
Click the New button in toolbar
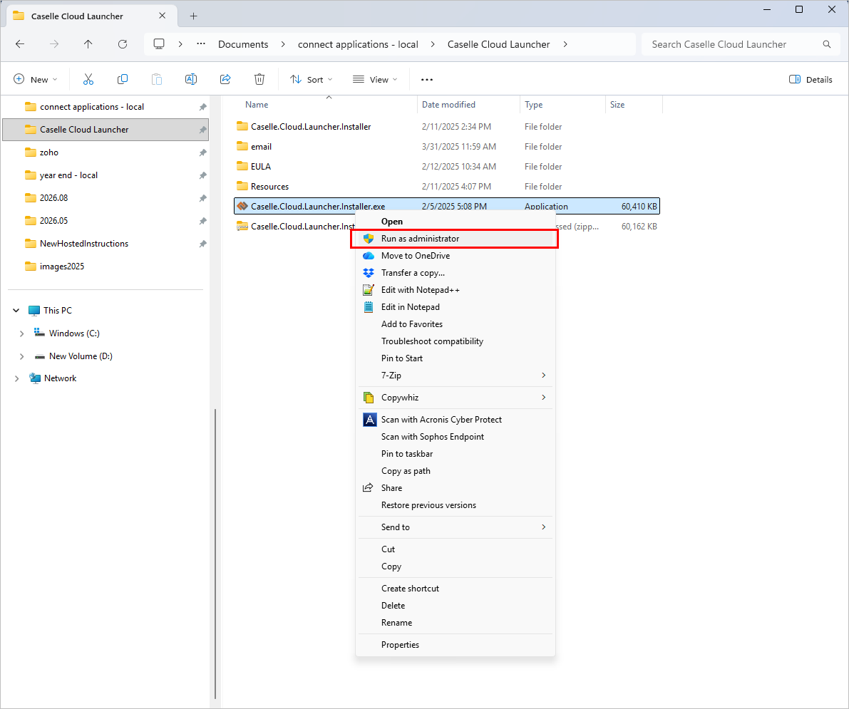click(x=35, y=79)
